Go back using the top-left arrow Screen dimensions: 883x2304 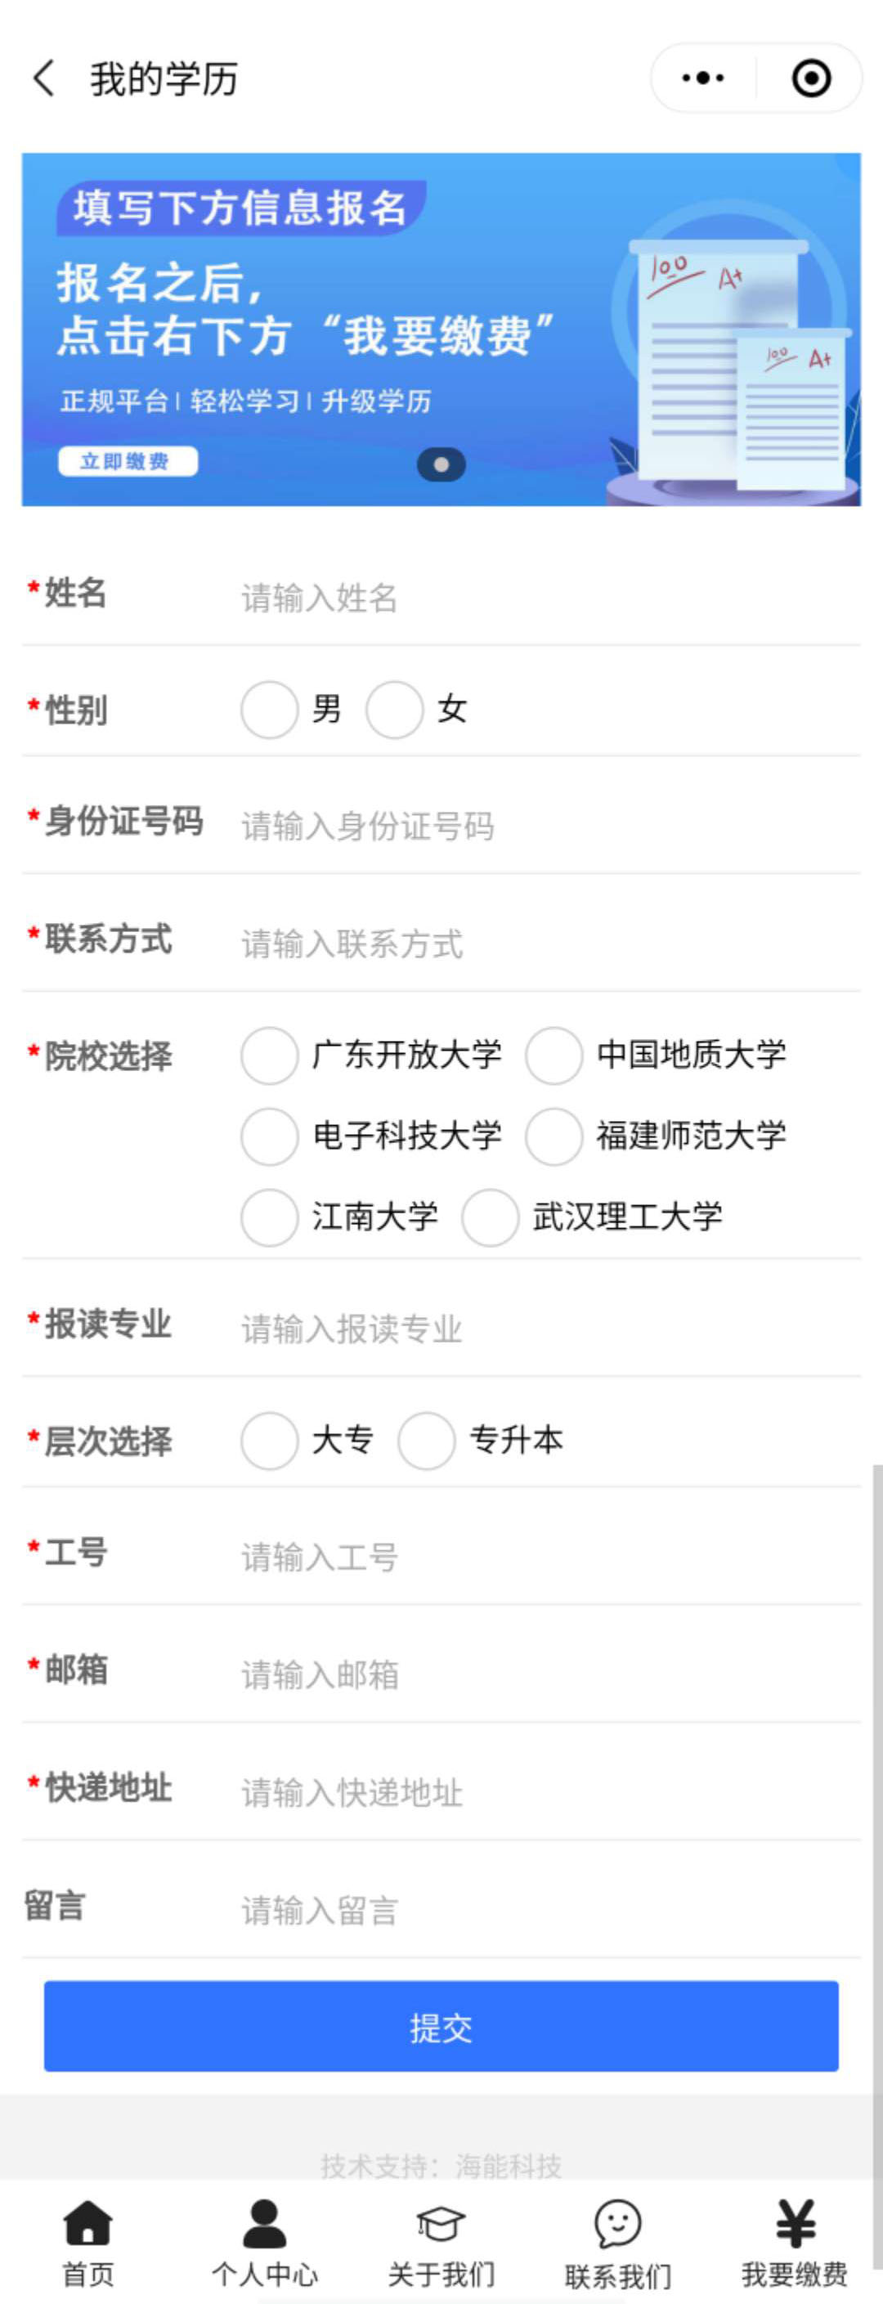tap(44, 78)
